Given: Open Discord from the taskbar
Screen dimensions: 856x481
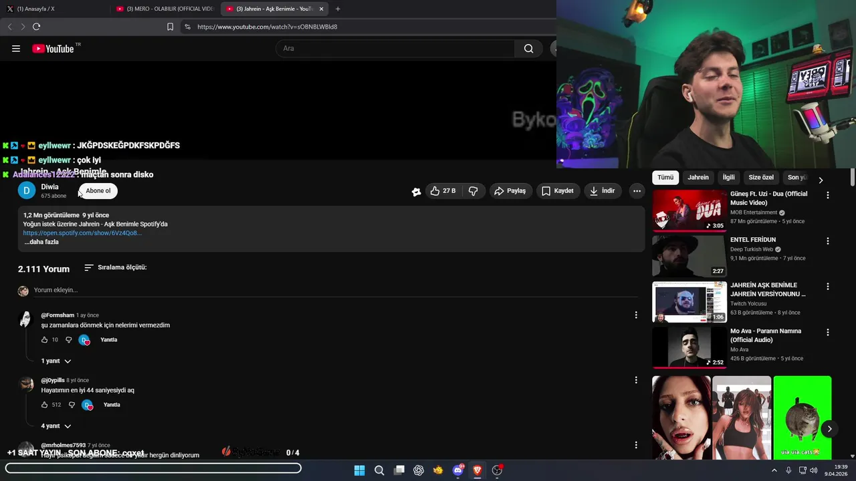Looking at the screenshot, I should point(458,470).
